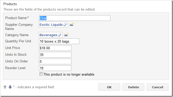Click the Products section heading
The image size is (173, 97).
[10, 4]
